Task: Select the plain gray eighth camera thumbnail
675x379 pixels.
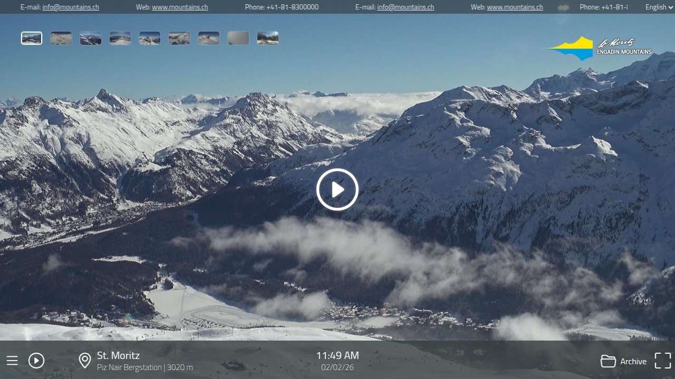Action: pos(238,38)
